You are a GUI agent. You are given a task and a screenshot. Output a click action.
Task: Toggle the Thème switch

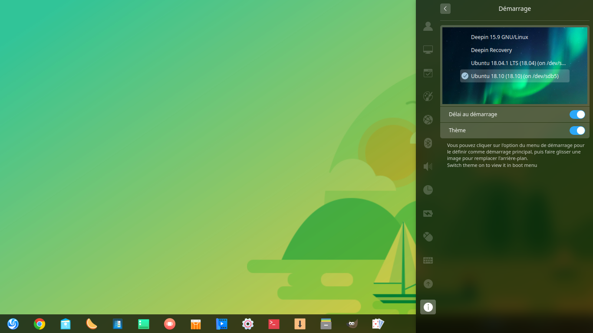coord(577,131)
